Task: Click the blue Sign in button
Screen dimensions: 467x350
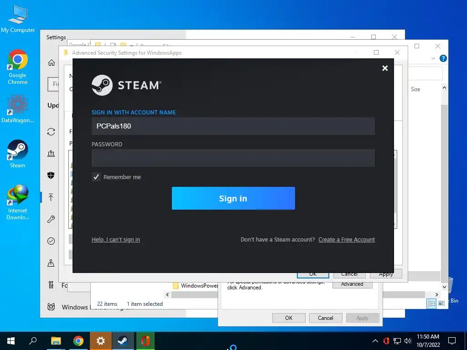Action: pos(233,198)
